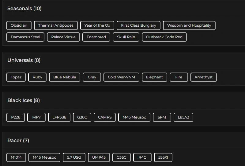Choose the Amethyst universal tag
Image resolution: width=245 pixels, height=166 pixels.
tap(204, 77)
